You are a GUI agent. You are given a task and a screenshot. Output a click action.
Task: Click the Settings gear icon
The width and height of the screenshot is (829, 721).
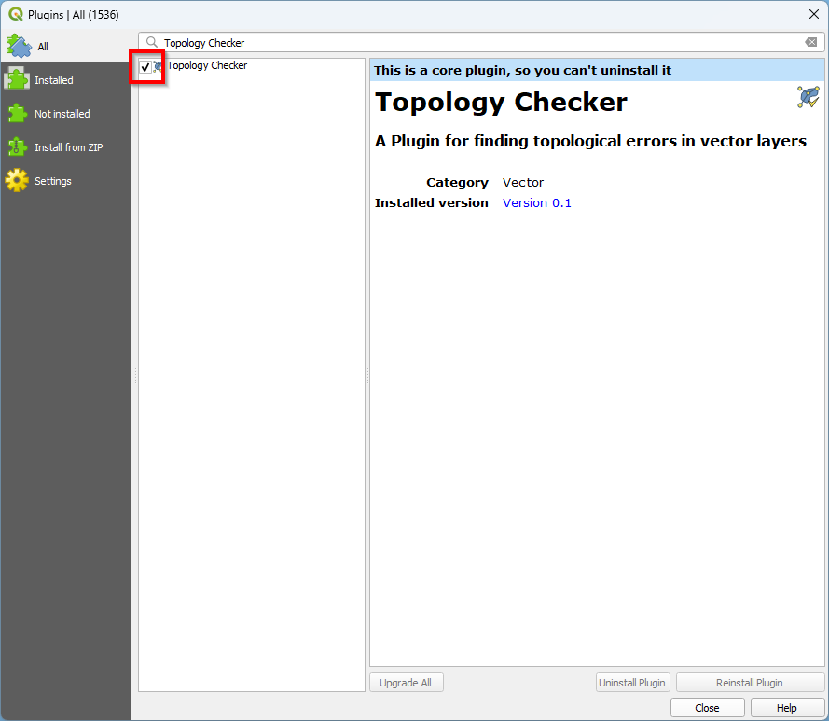pos(18,181)
